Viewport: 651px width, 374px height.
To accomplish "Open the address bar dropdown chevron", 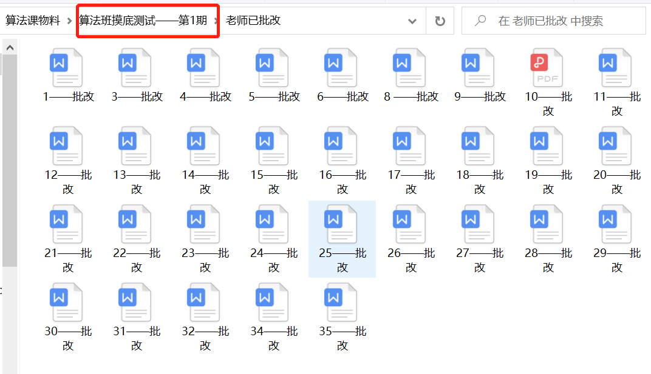I will tap(412, 20).
